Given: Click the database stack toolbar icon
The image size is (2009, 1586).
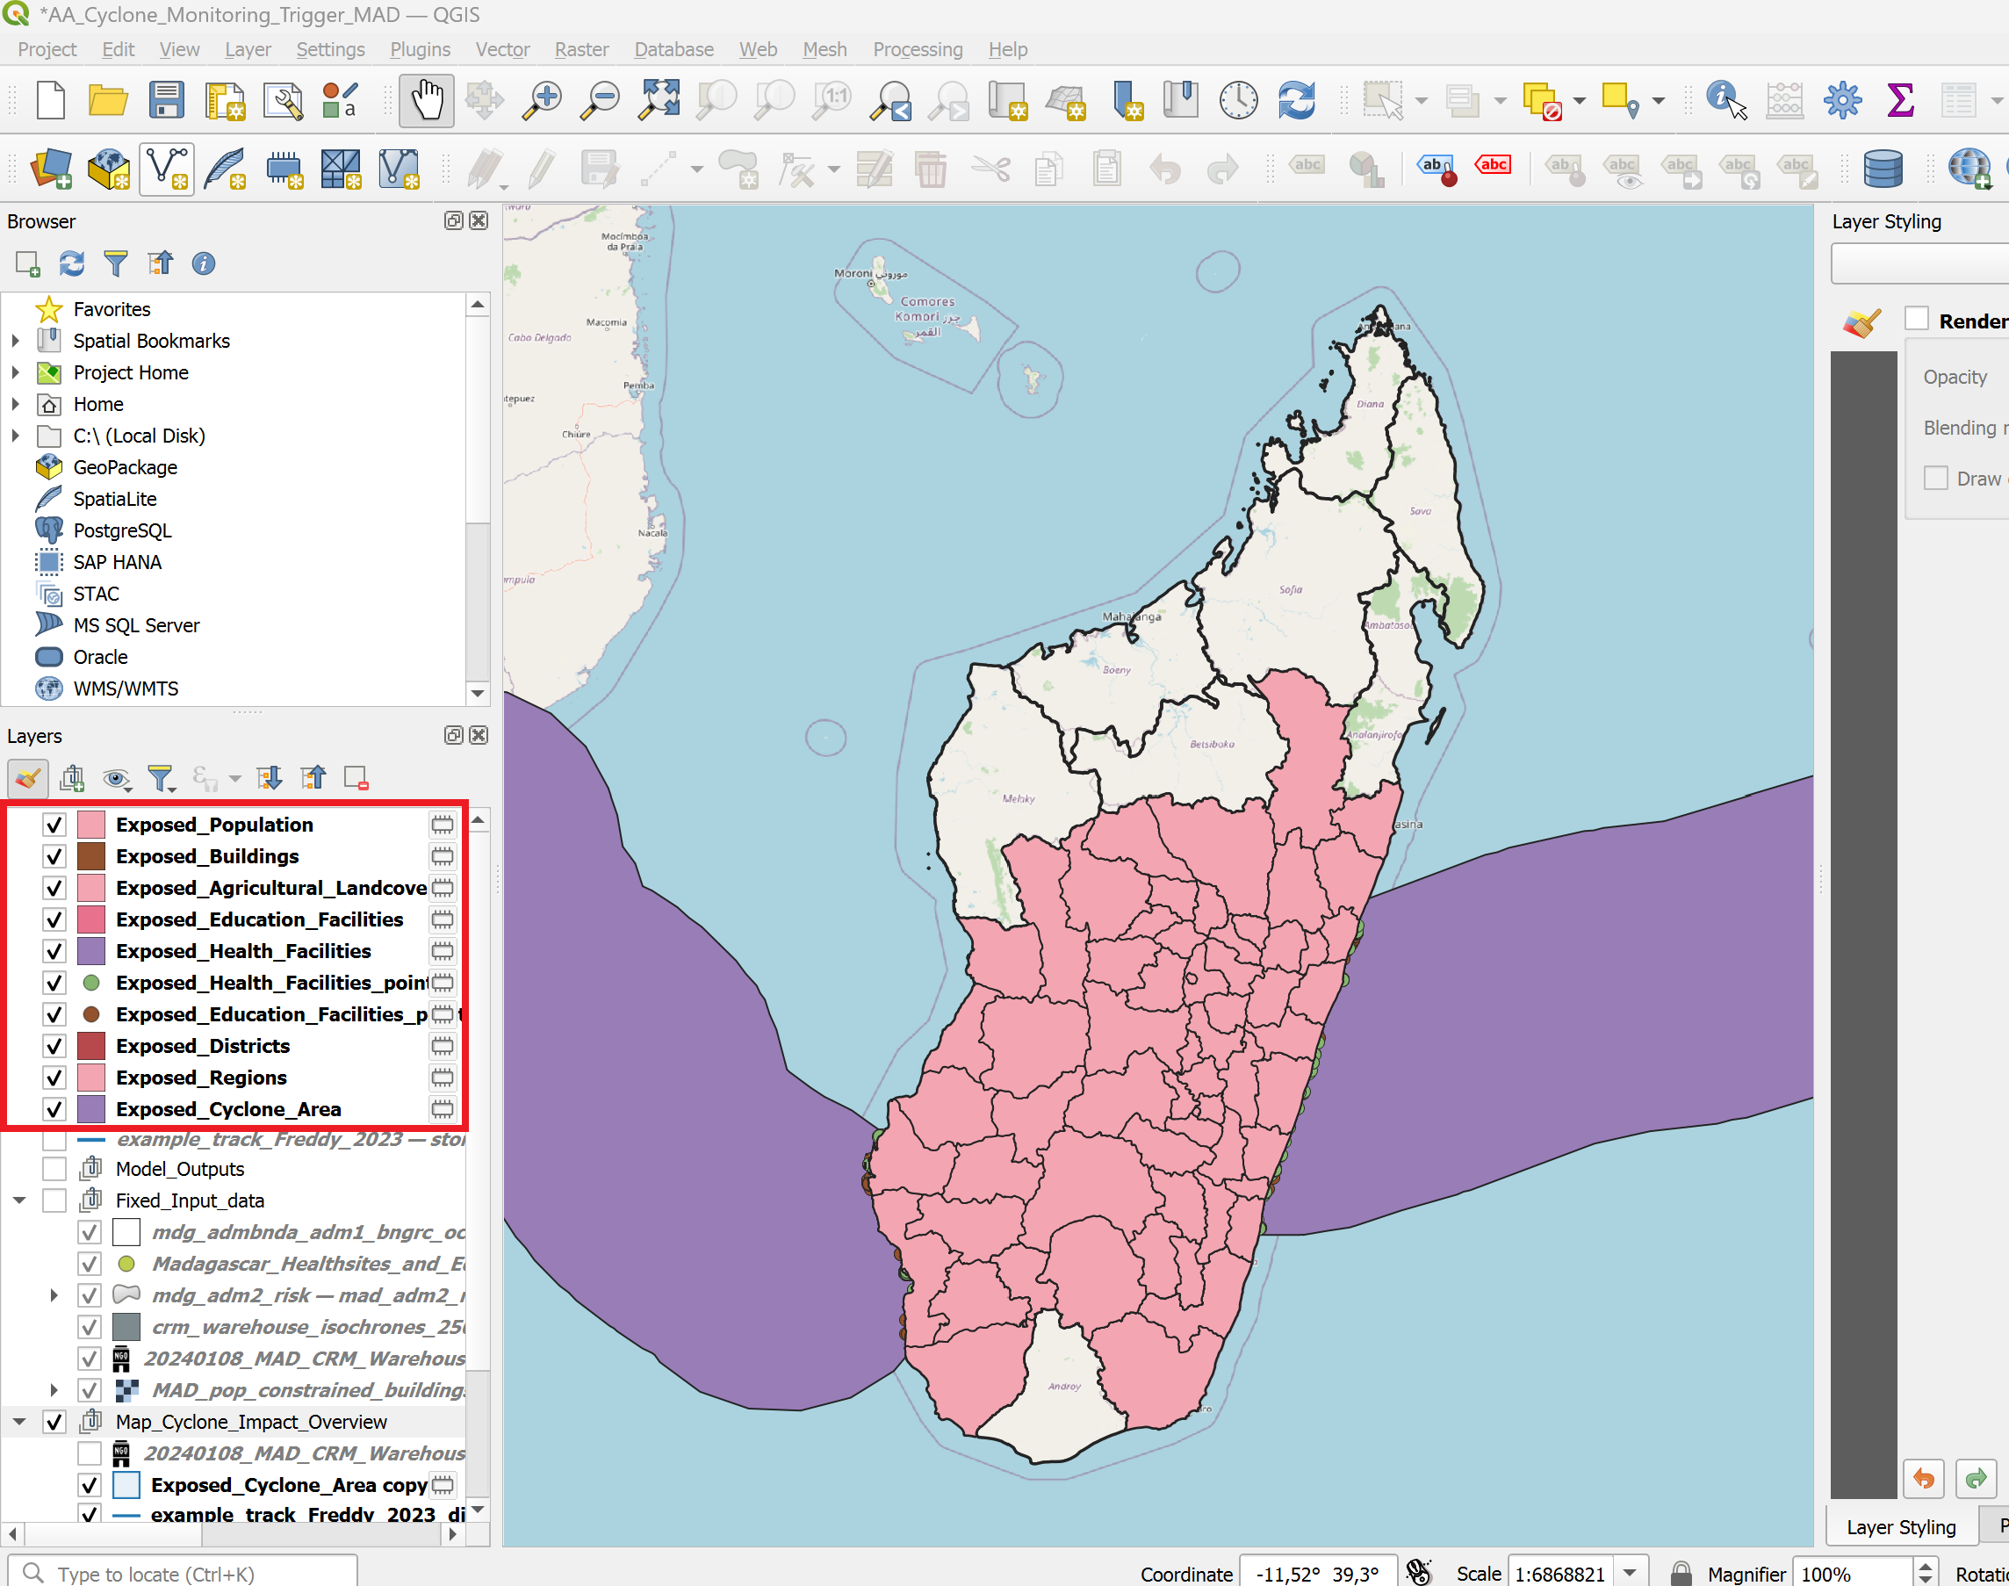Looking at the screenshot, I should click(x=1883, y=169).
